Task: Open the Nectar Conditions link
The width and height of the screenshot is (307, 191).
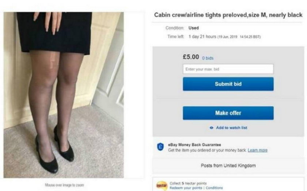Action: click(214, 188)
